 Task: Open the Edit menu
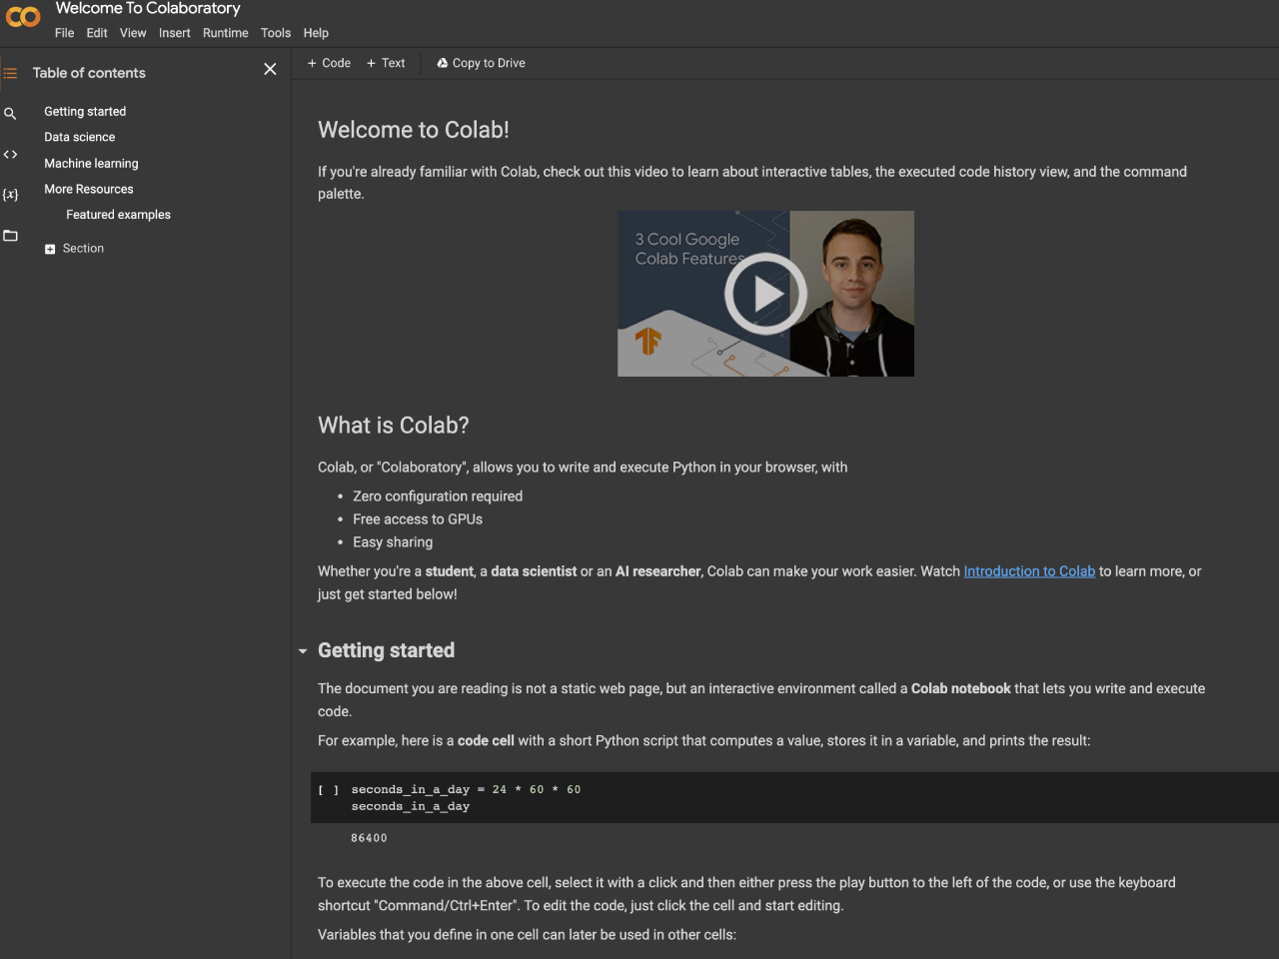pyautogui.click(x=97, y=33)
